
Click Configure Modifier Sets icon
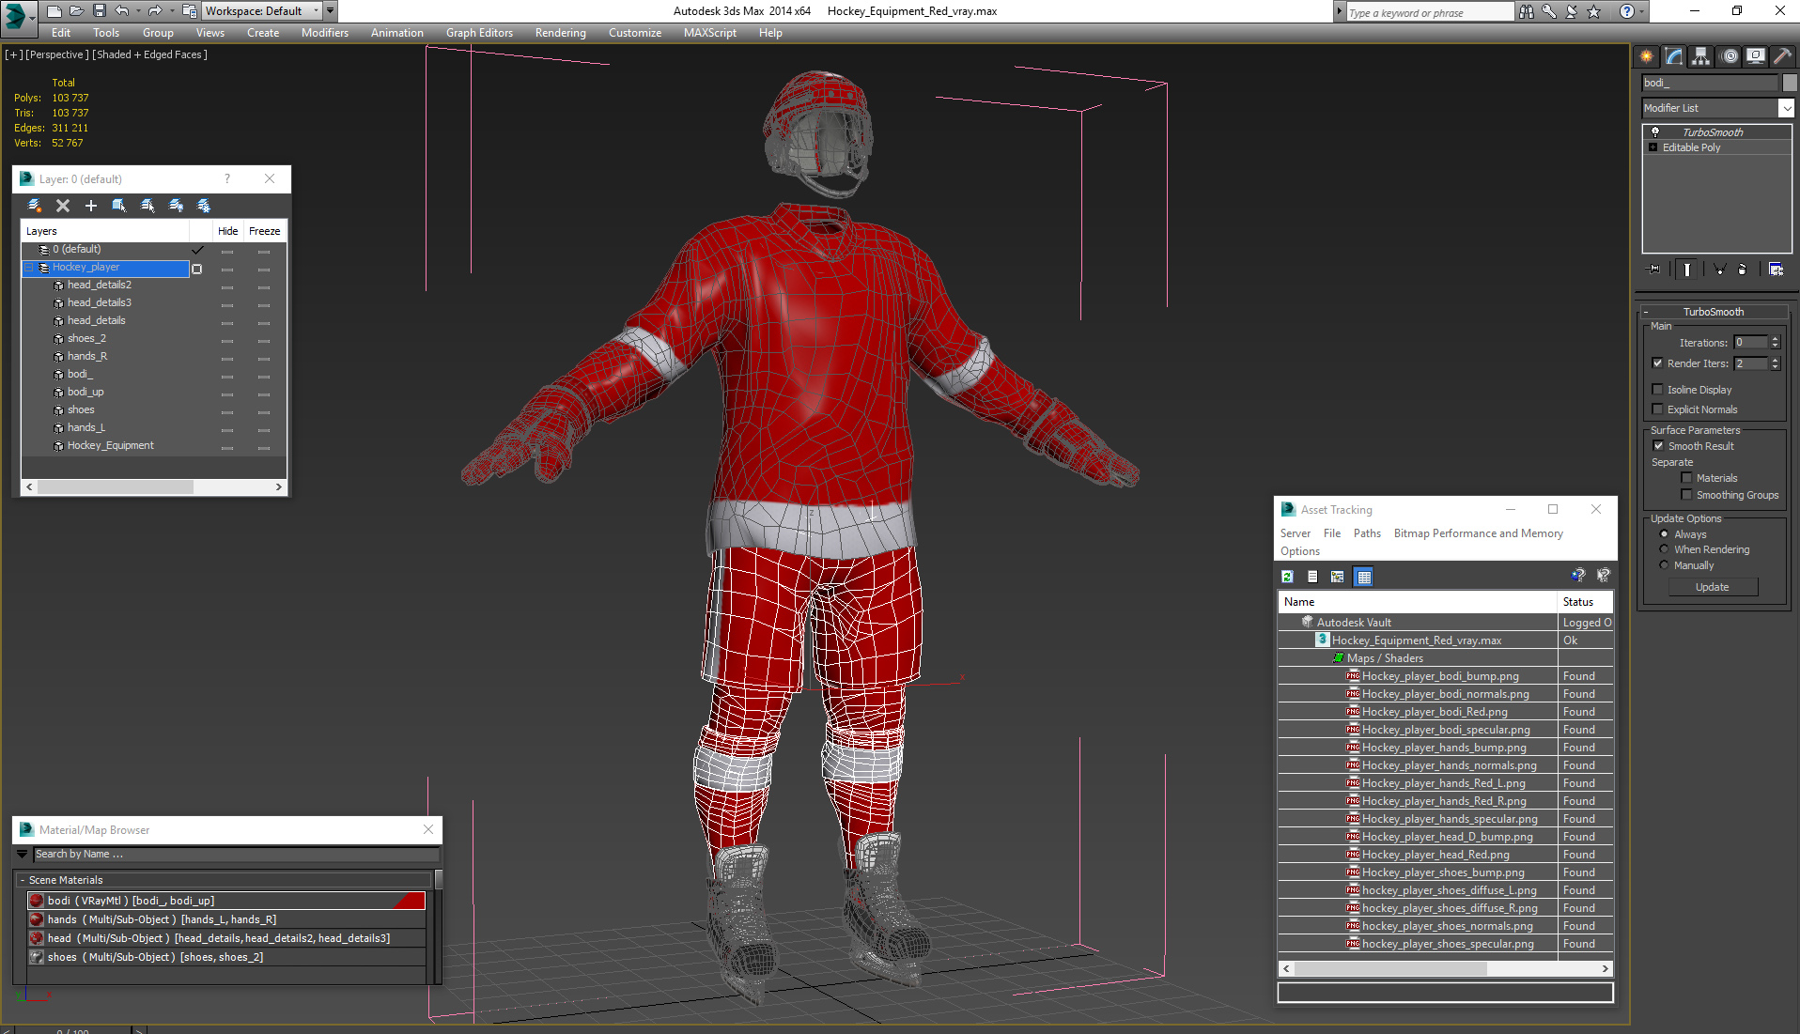[1776, 270]
